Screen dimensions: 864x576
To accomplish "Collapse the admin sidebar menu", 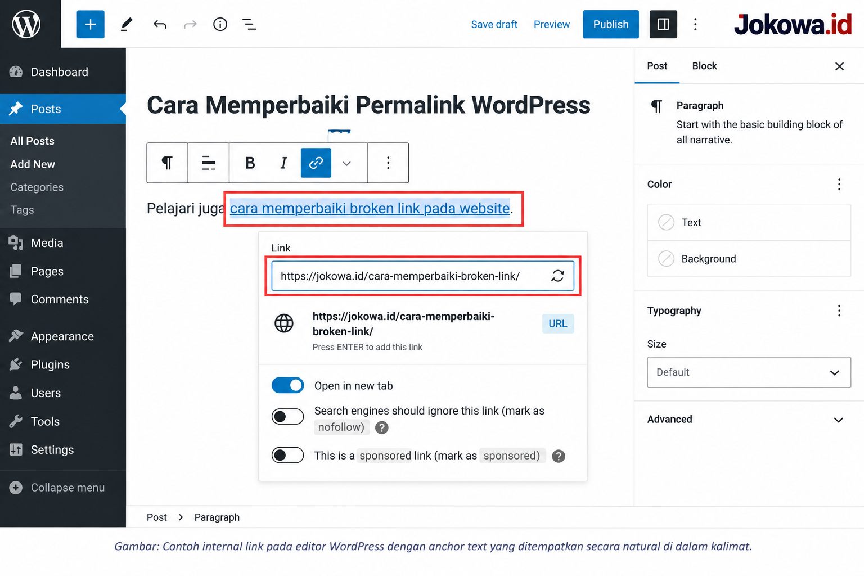I will point(57,488).
